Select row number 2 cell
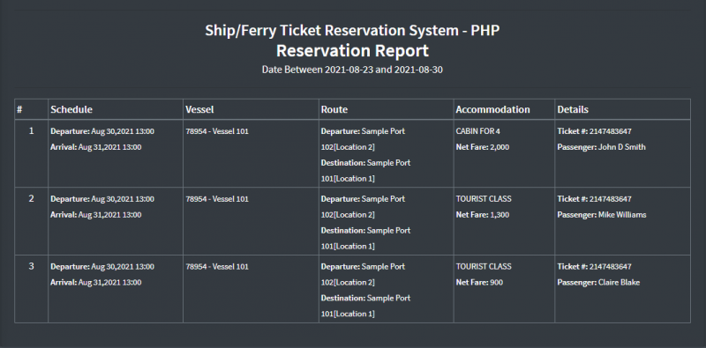The height and width of the screenshot is (348, 706). tap(31, 221)
